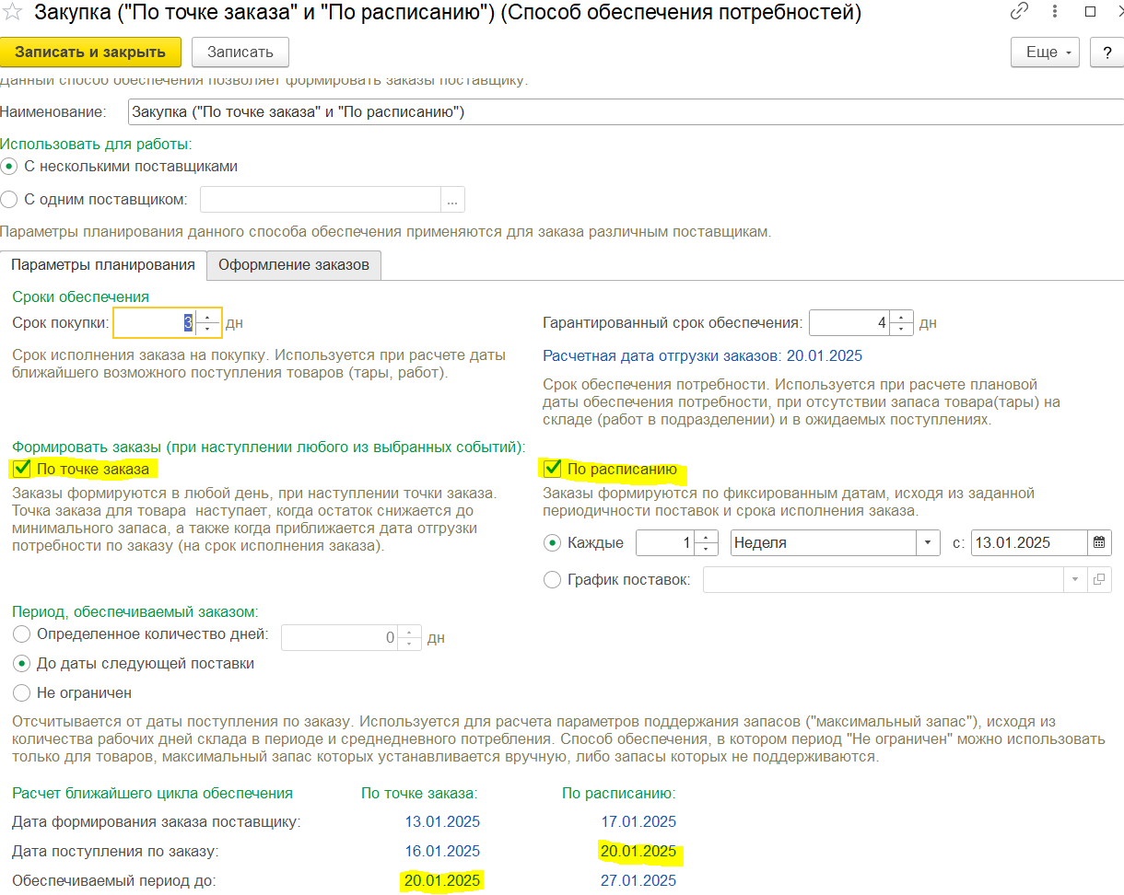Open the График поставок record icon
Viewport: 1124px width, 895px height.
[1099, 579]
